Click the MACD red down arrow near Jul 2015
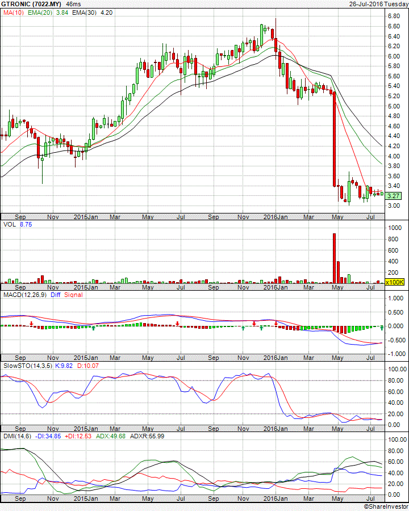 pyautogui.click(x=177, y=324)
